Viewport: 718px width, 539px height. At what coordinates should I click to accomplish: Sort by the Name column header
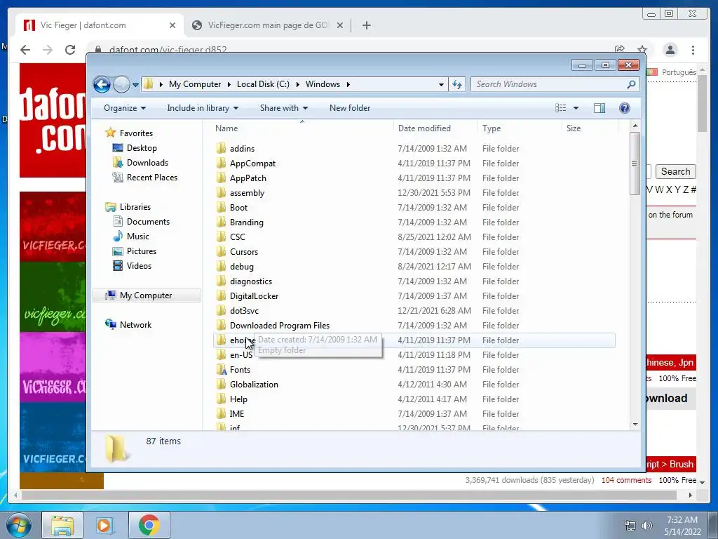click(302, 128)
